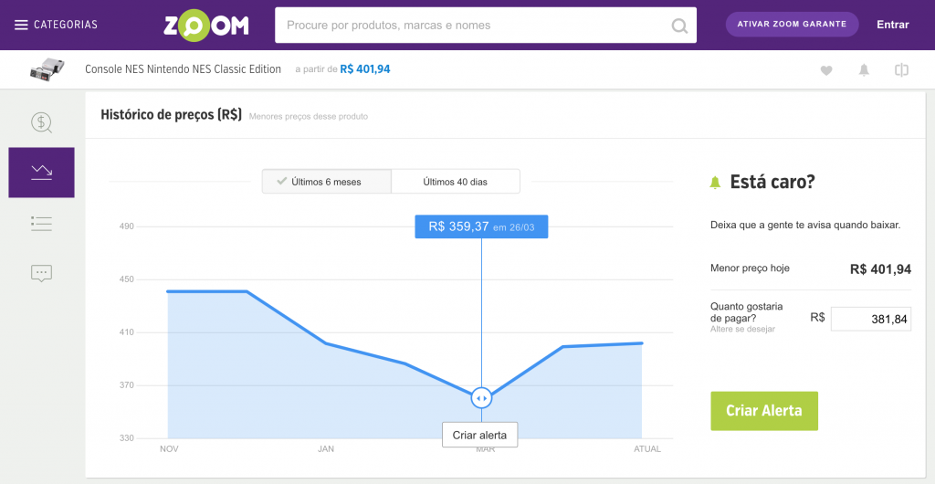Select Últimos 6 meses tab

tap(327, 182)
